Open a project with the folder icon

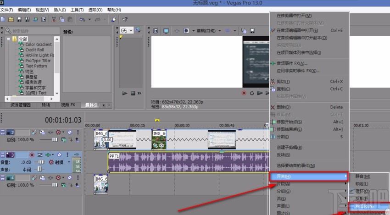click(11, 19)
